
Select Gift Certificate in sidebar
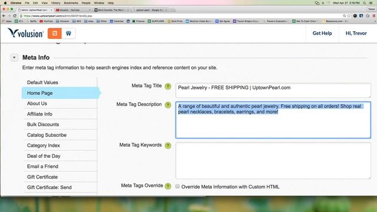pos(60,177)
